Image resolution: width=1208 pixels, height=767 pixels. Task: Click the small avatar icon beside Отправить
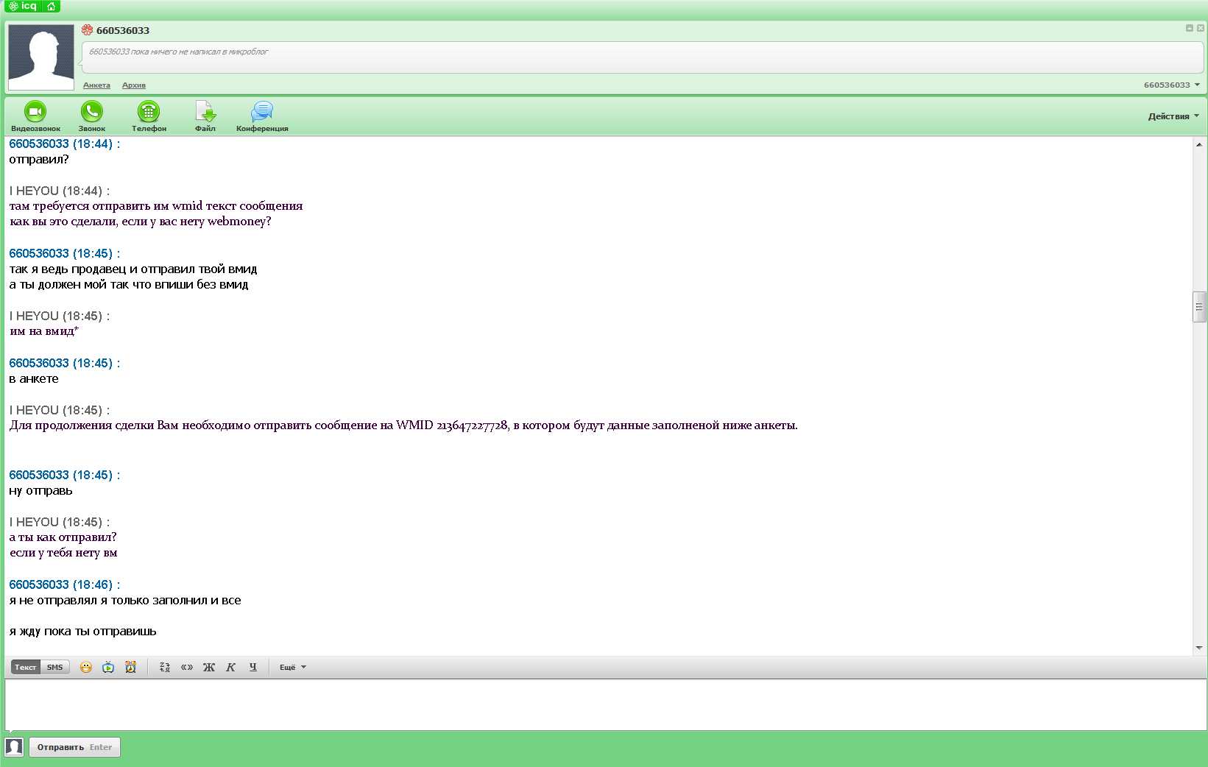(x=14, y=747)
